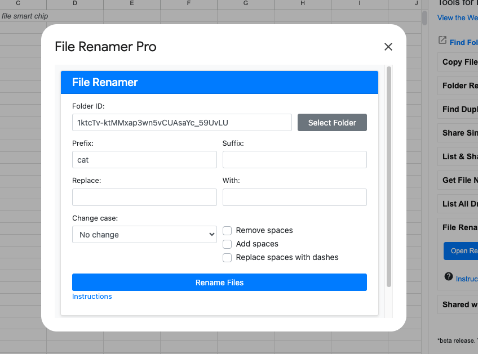
Task: Expand the Find Duplicates sidebar section
Action: (x=458, y=109)
